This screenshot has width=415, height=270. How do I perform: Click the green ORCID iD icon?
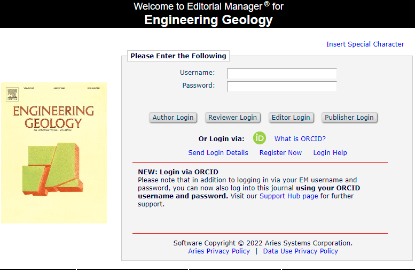260,138
